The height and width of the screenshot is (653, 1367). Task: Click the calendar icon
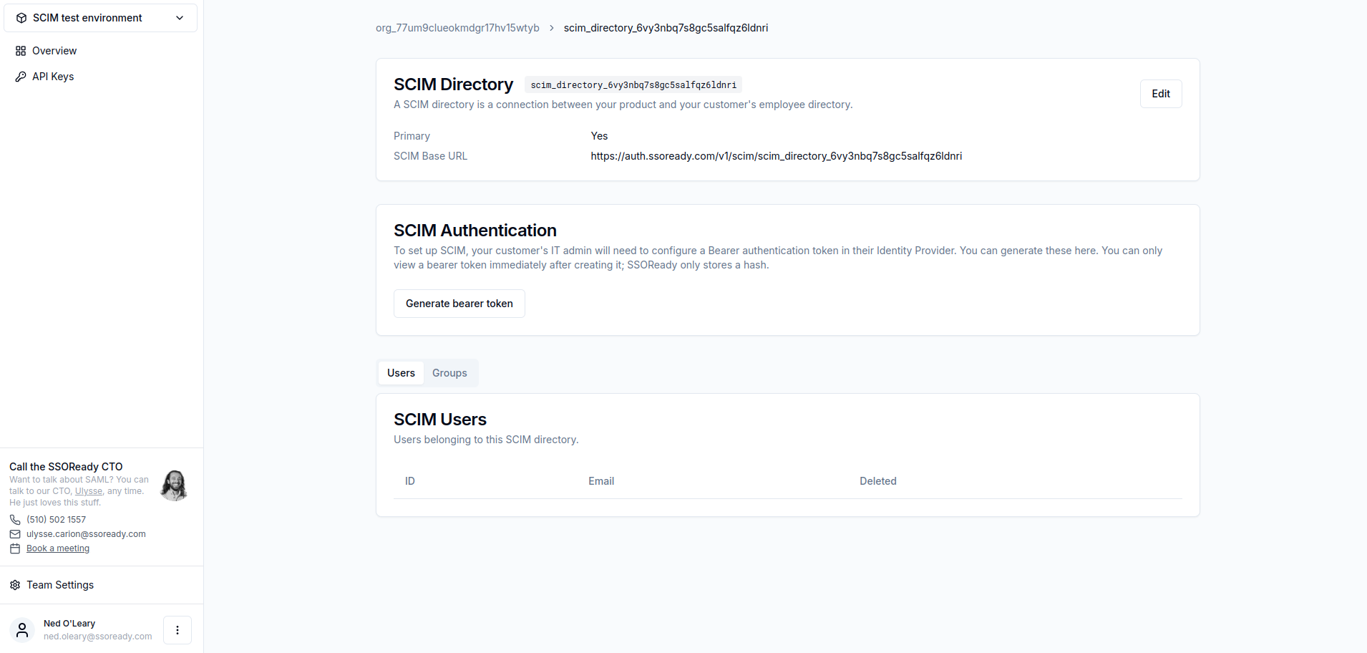tap(15, 548)
